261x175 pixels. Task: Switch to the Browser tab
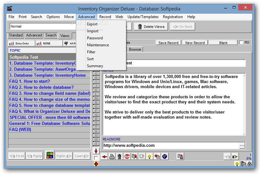pos(135,49)
